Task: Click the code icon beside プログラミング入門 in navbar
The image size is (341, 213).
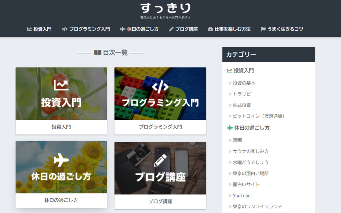Action: pos(64,29)
